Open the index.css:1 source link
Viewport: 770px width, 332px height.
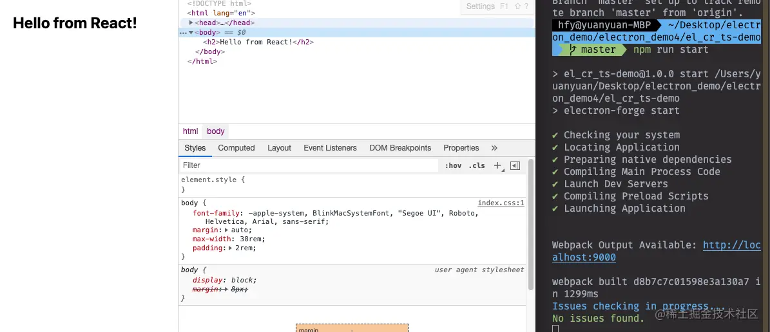pyautogui.click(x=501, y=203)
